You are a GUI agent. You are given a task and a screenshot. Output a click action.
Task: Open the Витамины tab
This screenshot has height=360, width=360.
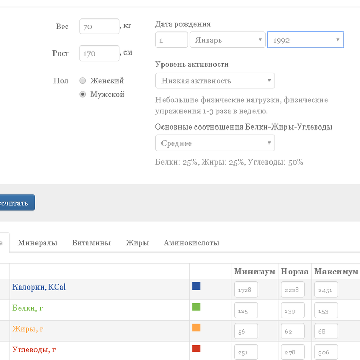(91, 243)
